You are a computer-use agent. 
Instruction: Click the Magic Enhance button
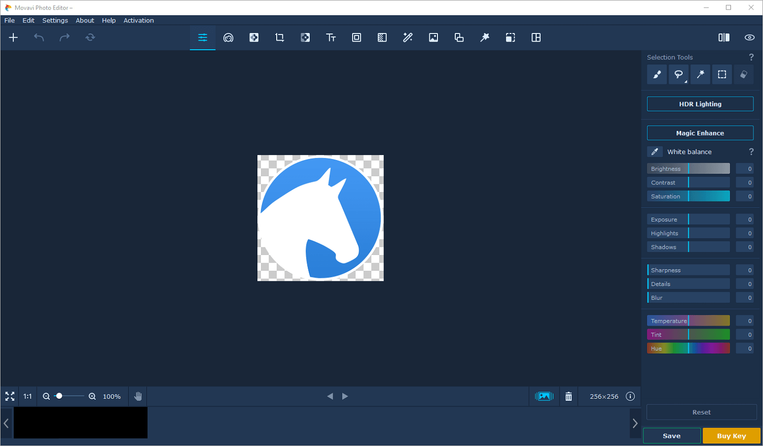pyautogui.click(x=700, y=133)
